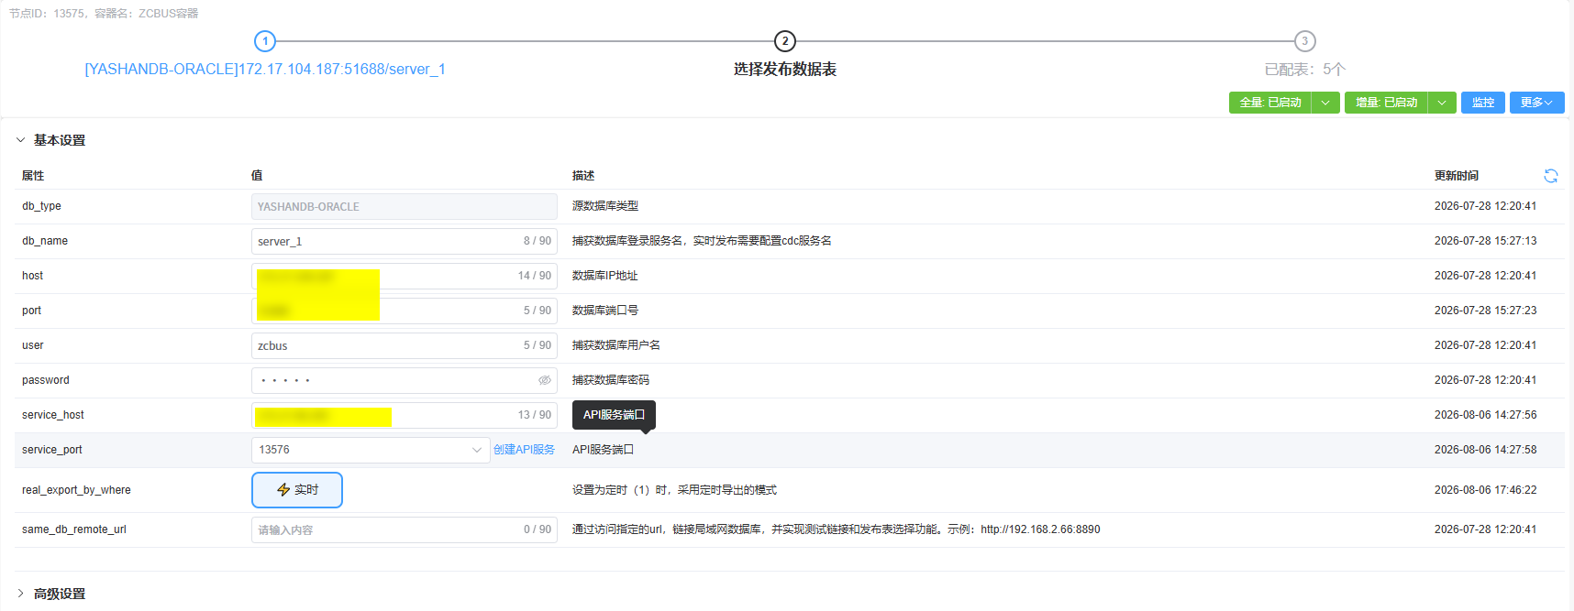The image size is (1574, 611).
Task: Click the service_port attribute label
Action: tap(52, 450)
